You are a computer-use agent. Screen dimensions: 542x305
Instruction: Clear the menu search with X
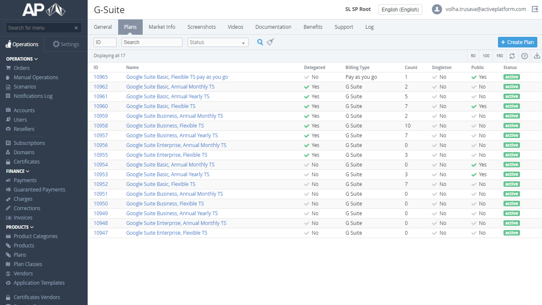tap(76, 28)
